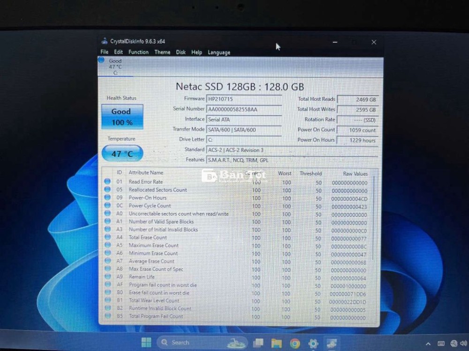
Task: Click the Rotation Rate value field
Action: coord(357,120)
